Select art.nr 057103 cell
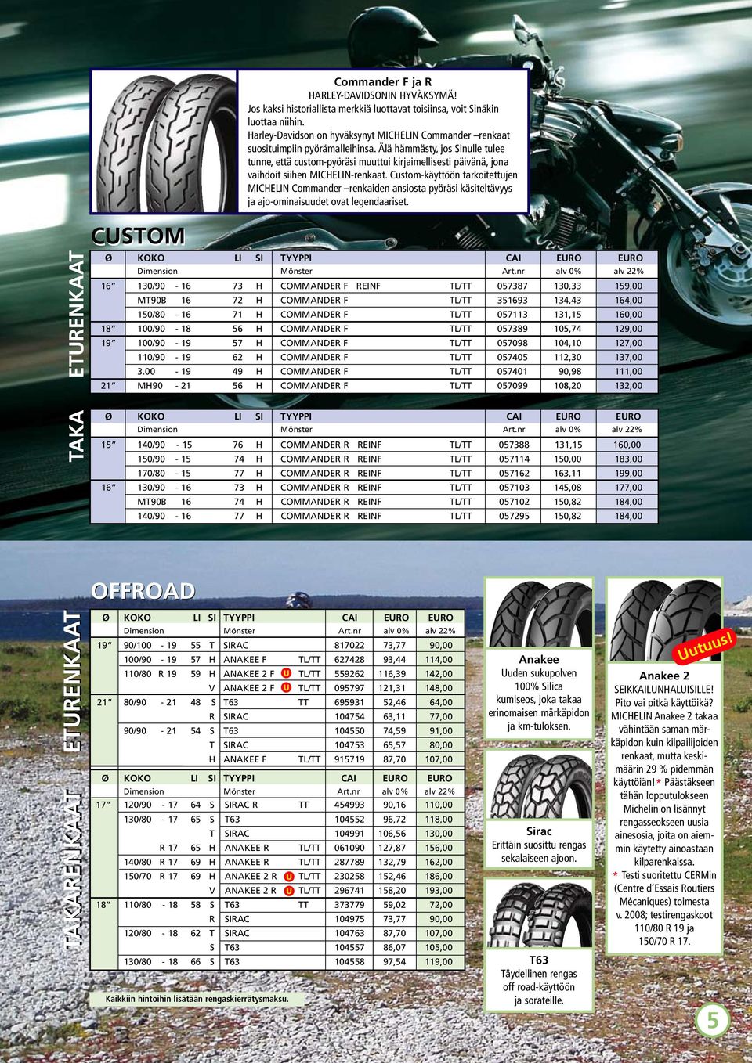 pos(514,488)
